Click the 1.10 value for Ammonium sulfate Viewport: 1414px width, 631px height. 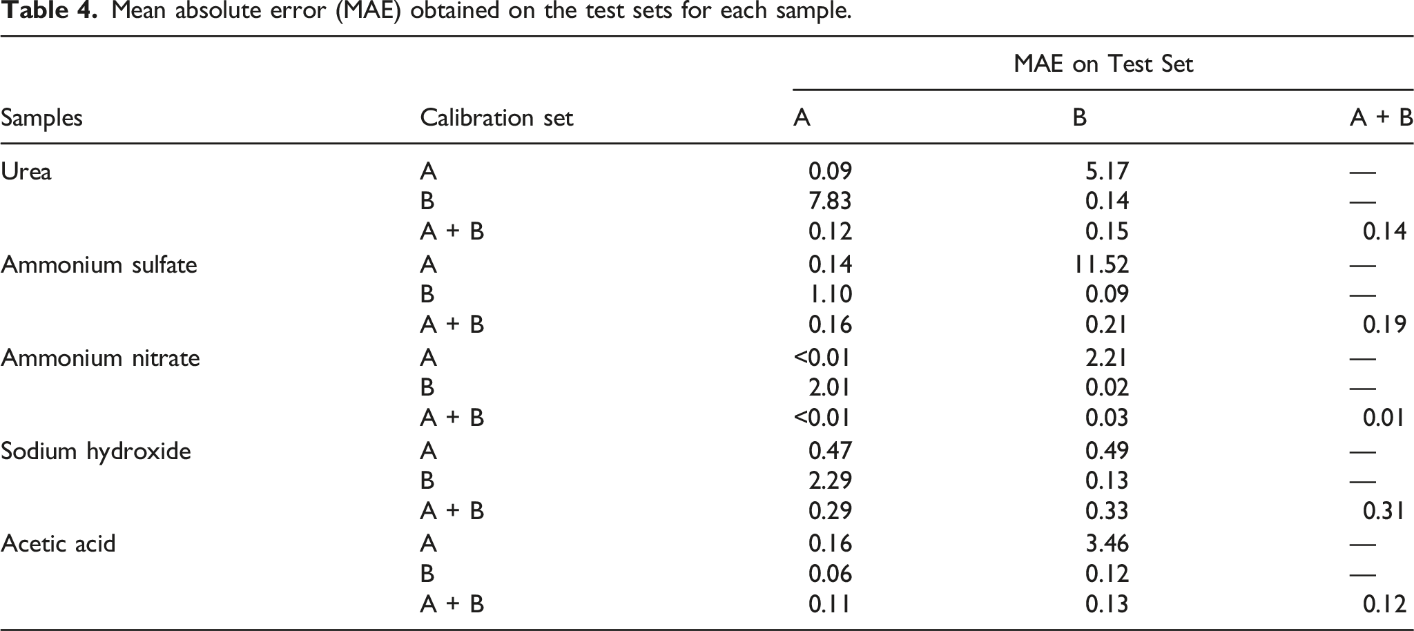[x=830, y=294]
